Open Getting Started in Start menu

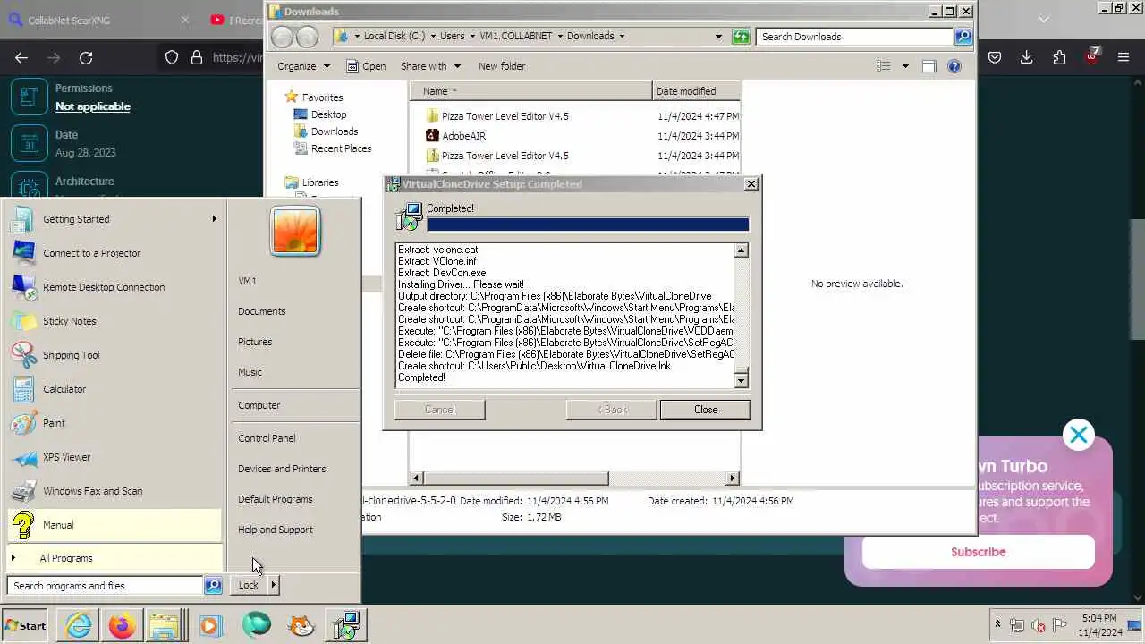114,219
